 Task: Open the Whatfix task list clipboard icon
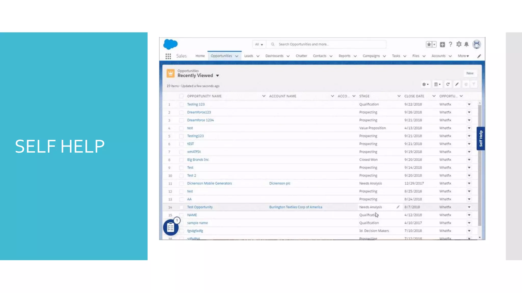click(x=171, y=227)
